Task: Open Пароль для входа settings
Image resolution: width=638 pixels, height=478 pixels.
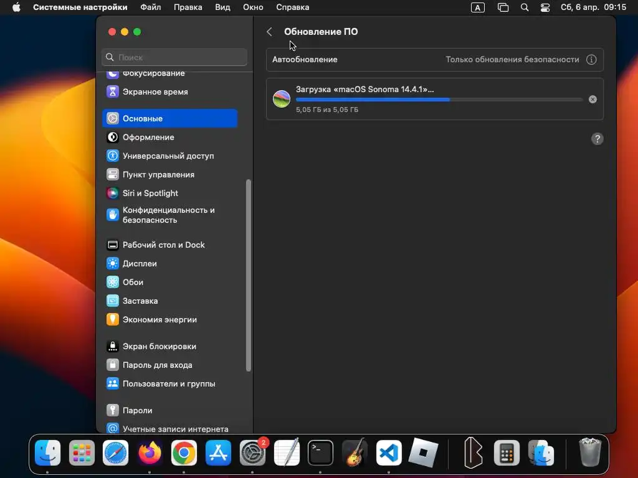Action: [x=169, y=365]
